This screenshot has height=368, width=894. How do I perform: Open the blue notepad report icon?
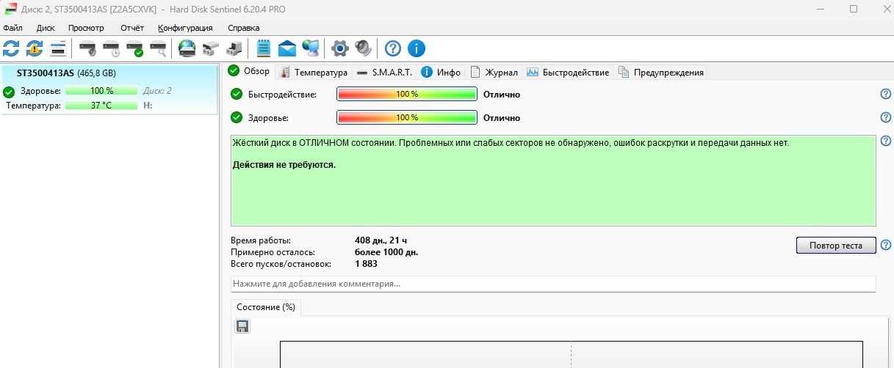[x=264, y=48]
